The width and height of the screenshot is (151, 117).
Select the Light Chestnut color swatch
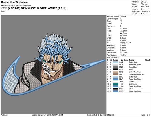115,72
